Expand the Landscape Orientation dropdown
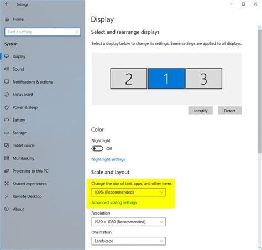This screenshot has height=250, width=262. pyautogui.click(x=128, y=241)
